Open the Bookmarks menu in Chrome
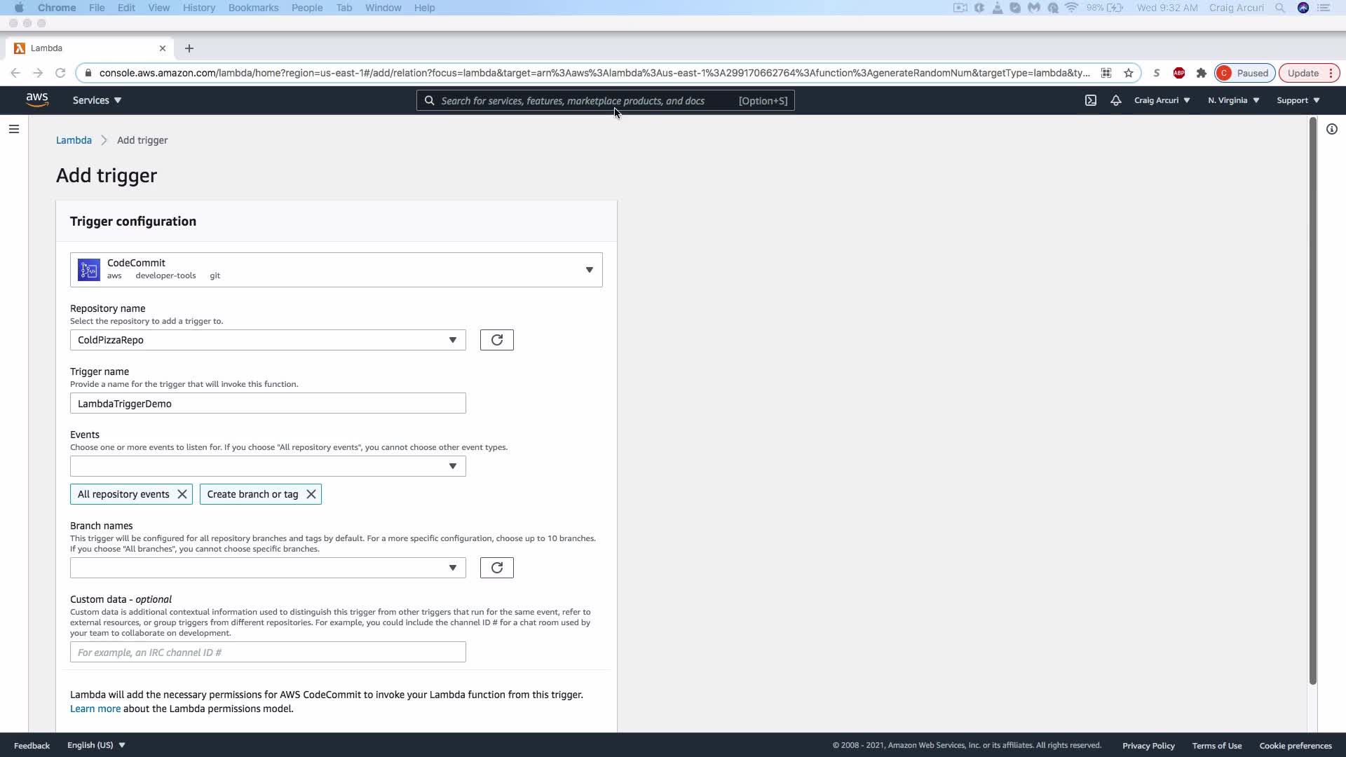Image resolution: width=1346 pixels, height=757 pixels. (x=253, y=8)
